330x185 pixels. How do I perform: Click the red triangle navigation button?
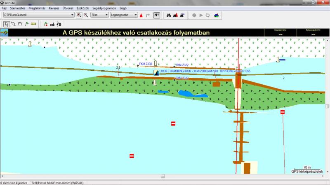141,15
